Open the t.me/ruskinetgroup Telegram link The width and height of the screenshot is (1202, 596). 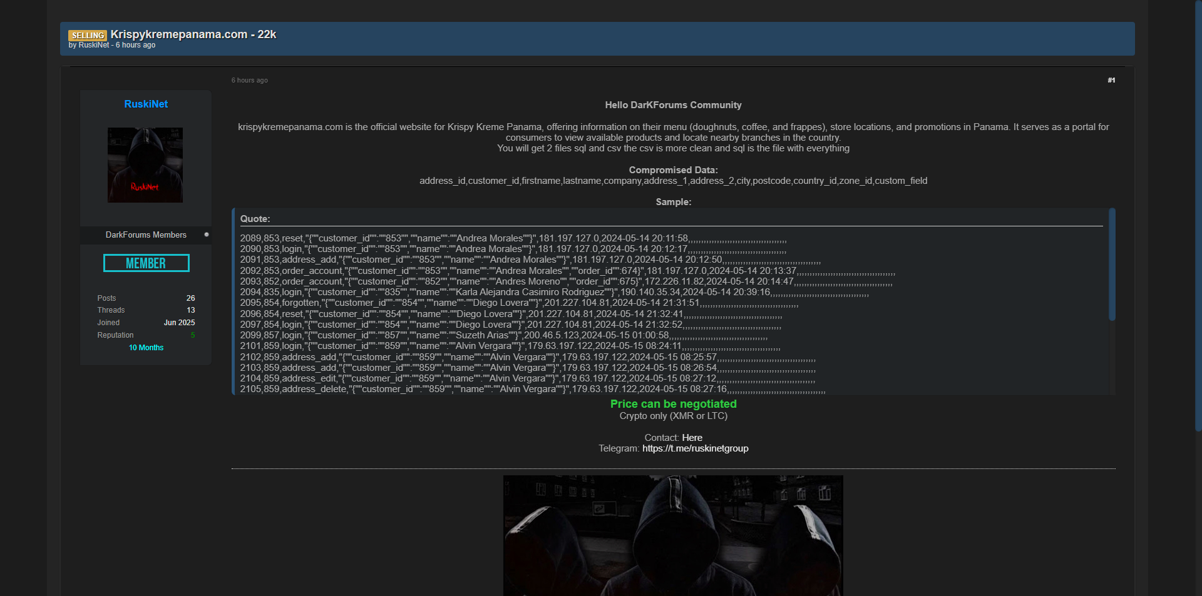(695, 448)
